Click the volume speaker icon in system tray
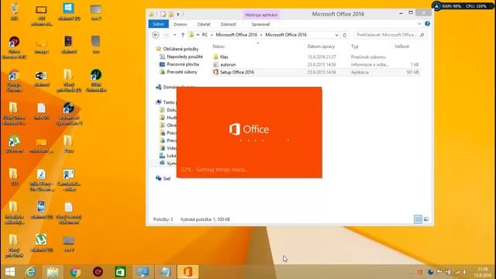The image size is (496, 279). [x=465, y=272]
